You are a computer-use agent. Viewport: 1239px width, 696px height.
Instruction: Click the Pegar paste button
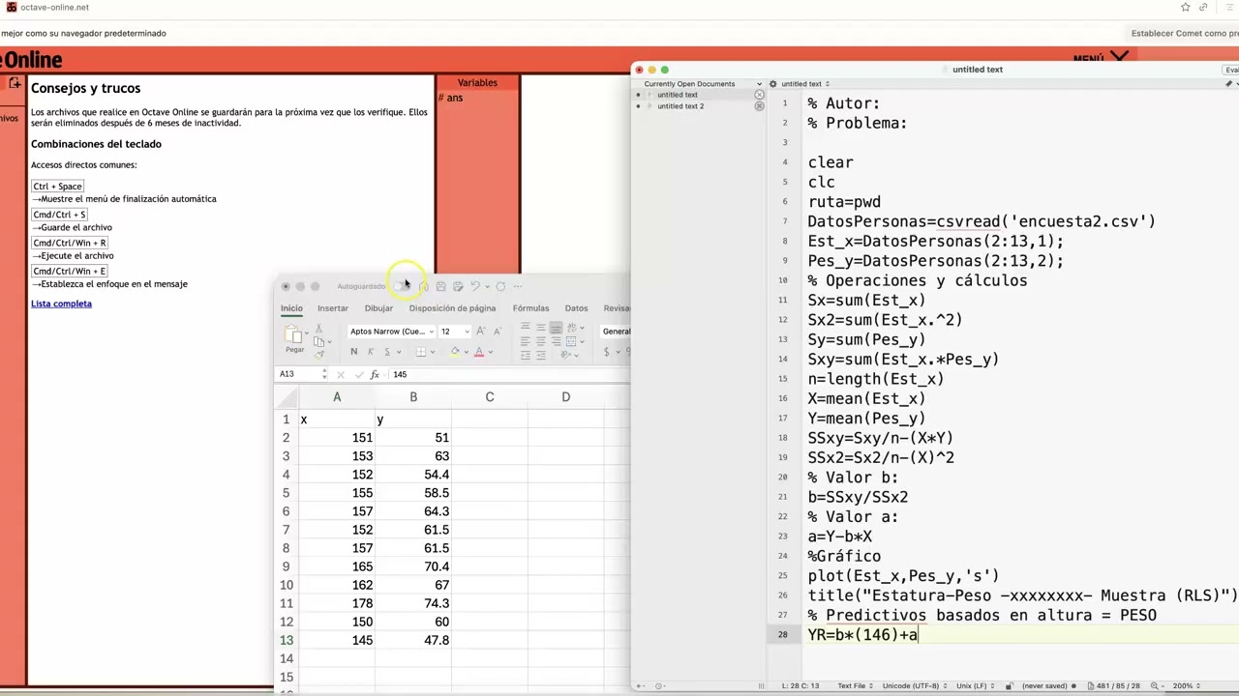tap(294, 338)
